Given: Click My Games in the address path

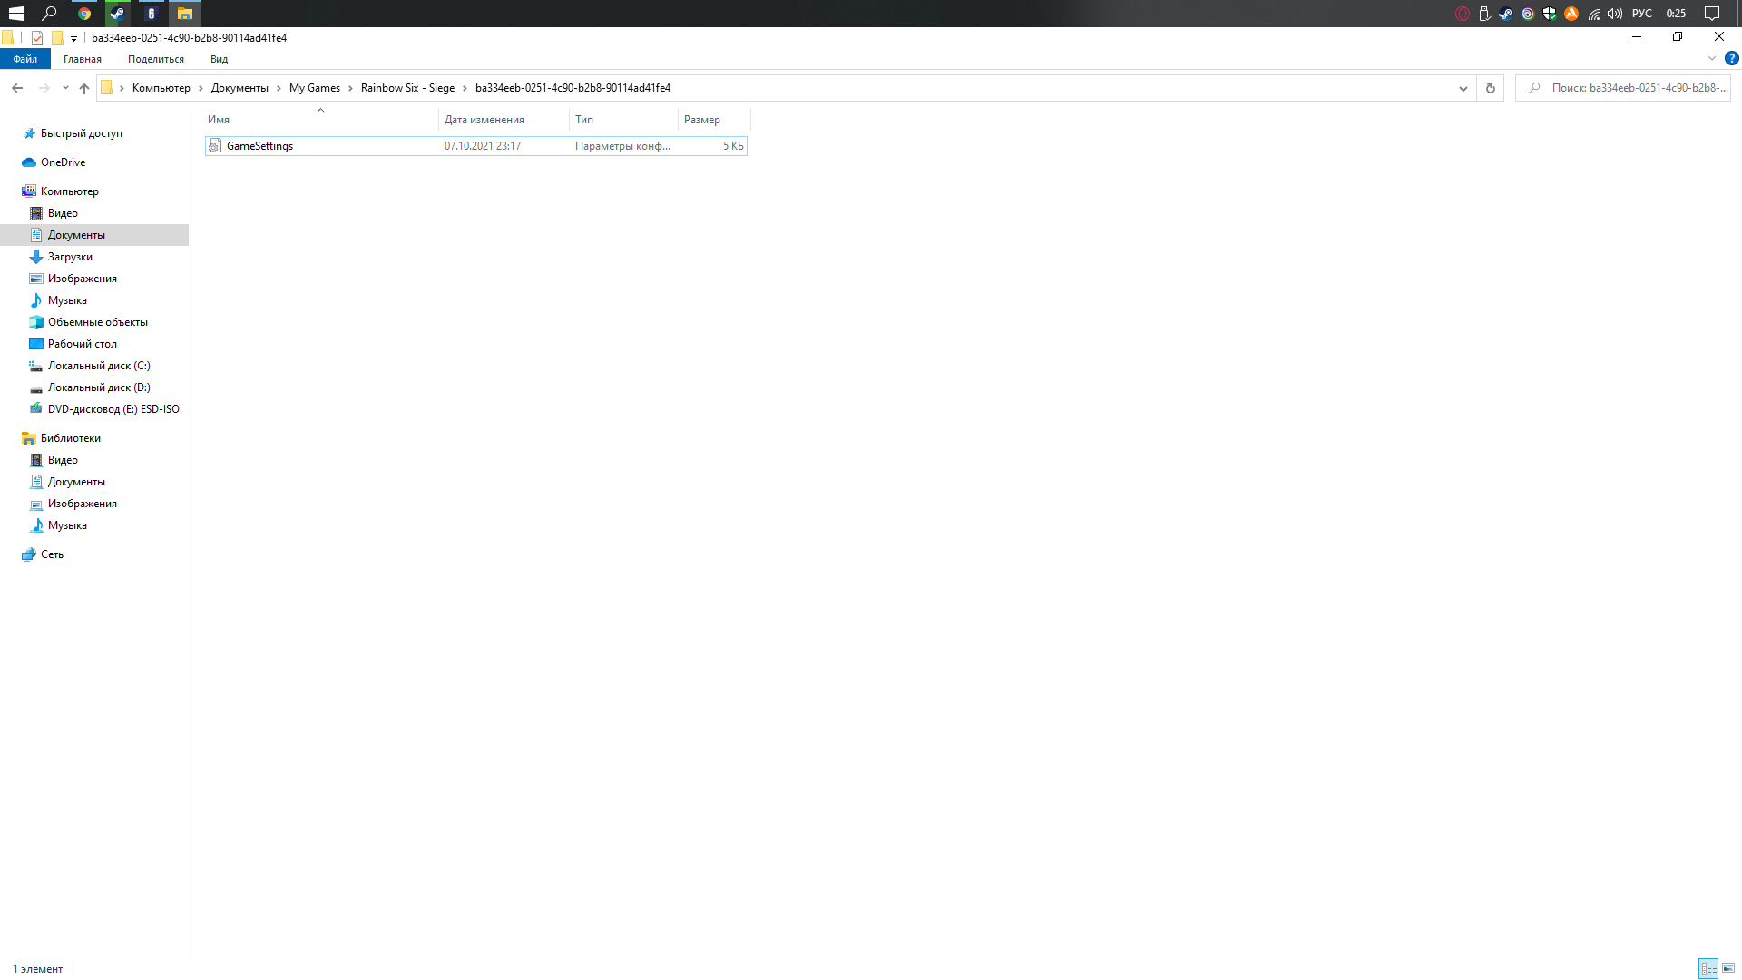Looking at the screenshot, I should point(314,88).
